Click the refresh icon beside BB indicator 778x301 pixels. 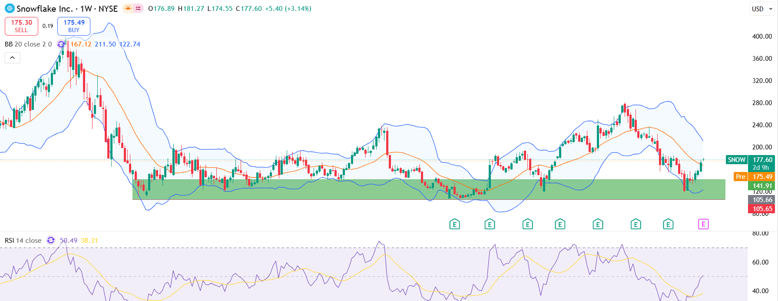coord(61,44)
